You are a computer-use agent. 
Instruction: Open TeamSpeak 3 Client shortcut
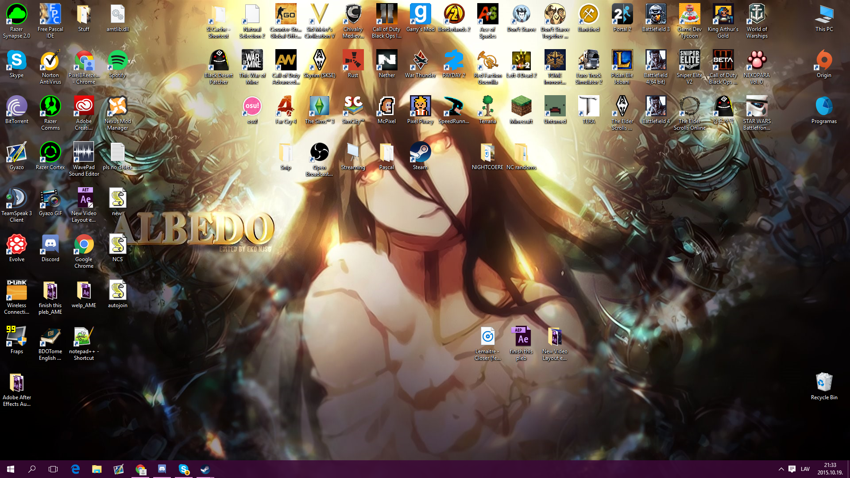pyautogui.click(x=16, y=205)
